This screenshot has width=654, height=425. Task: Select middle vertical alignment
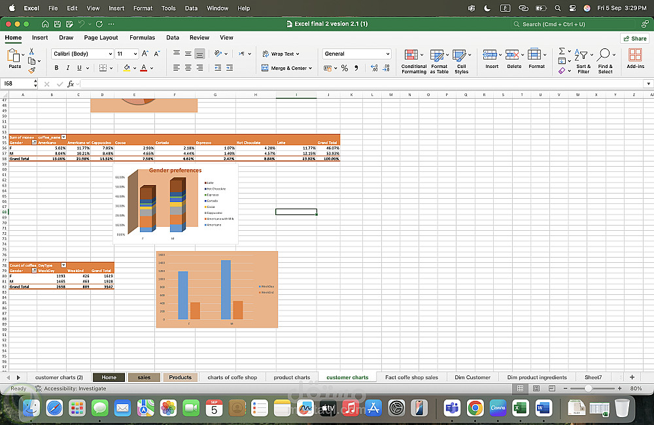(x=188, y=54)
